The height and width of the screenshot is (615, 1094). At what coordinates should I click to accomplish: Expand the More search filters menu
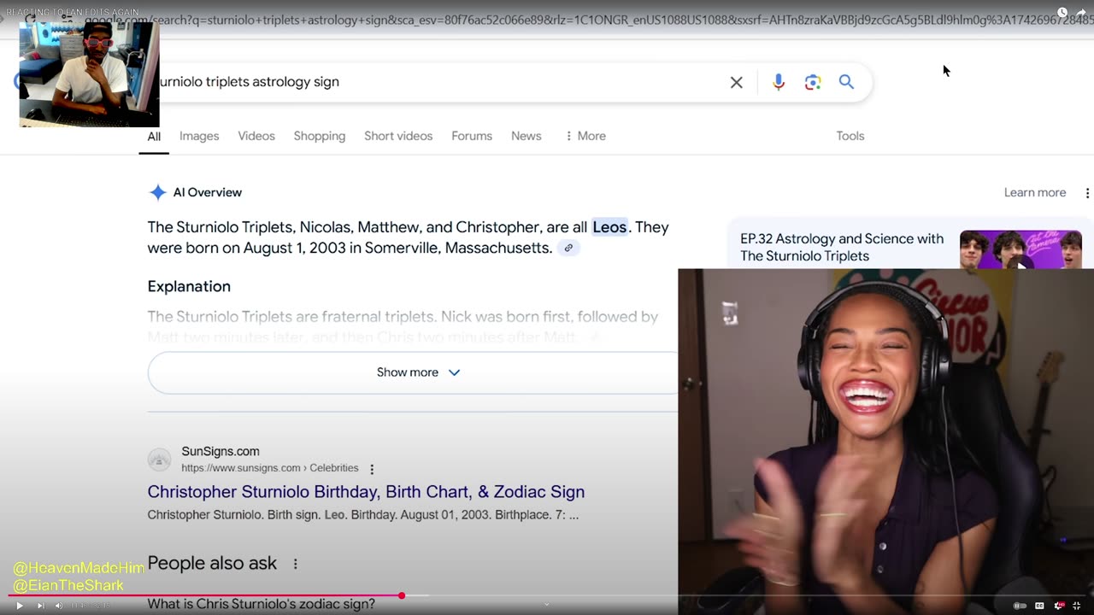click(585, 136)
